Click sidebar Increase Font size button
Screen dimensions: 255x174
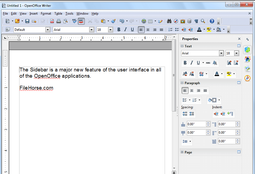tap(185, 74)
